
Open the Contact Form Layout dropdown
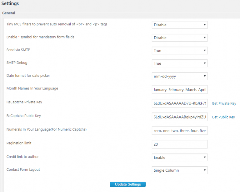(179, 170)
